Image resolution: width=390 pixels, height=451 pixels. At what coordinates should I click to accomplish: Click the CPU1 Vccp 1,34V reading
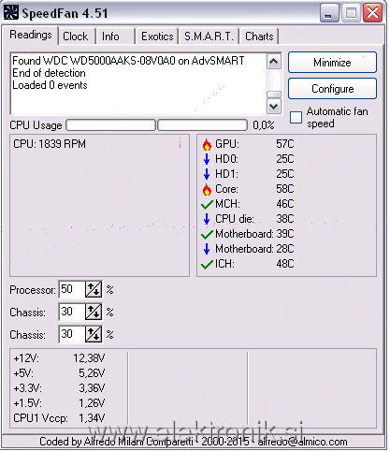[x=59, y=418]
